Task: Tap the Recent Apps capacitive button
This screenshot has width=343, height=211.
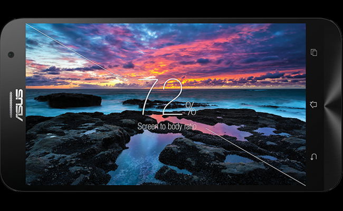Action: 313,52
